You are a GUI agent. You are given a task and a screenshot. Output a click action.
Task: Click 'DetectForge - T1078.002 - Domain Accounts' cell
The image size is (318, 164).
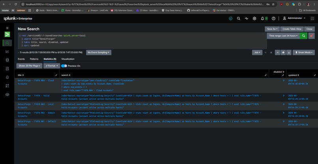36,114
